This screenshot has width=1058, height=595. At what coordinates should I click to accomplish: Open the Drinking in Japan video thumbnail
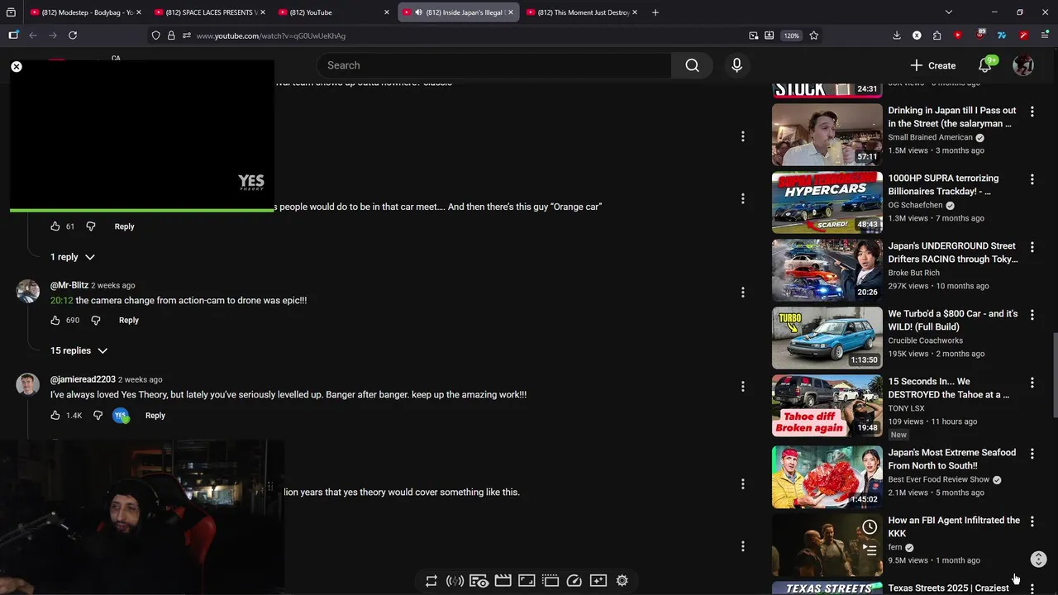click(827, 135)
